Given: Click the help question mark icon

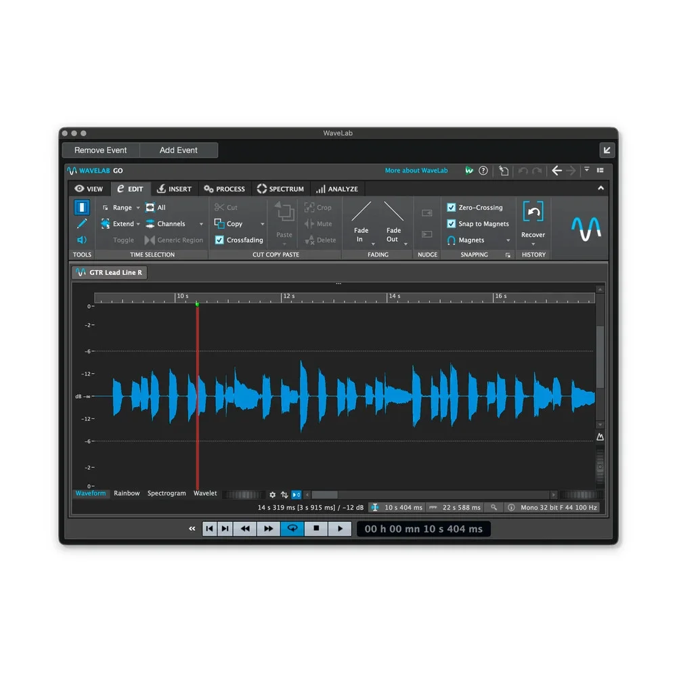Looking at the screenshot, I should click(x=483, y=171).
